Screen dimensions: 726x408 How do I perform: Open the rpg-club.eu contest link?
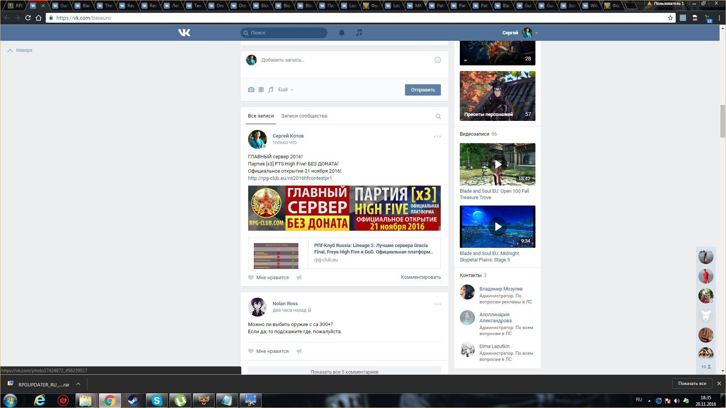(290, 178)
